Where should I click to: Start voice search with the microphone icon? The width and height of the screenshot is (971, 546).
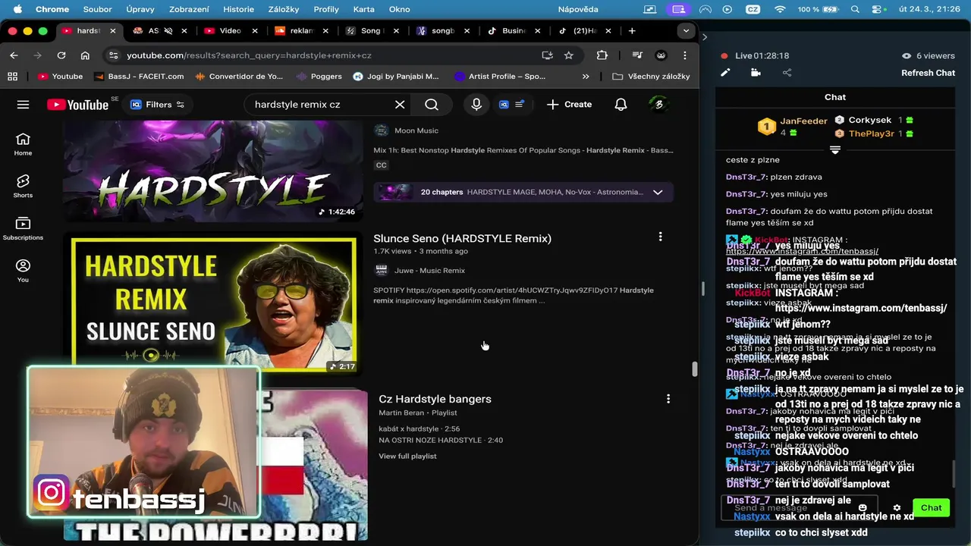coord(476,105)
